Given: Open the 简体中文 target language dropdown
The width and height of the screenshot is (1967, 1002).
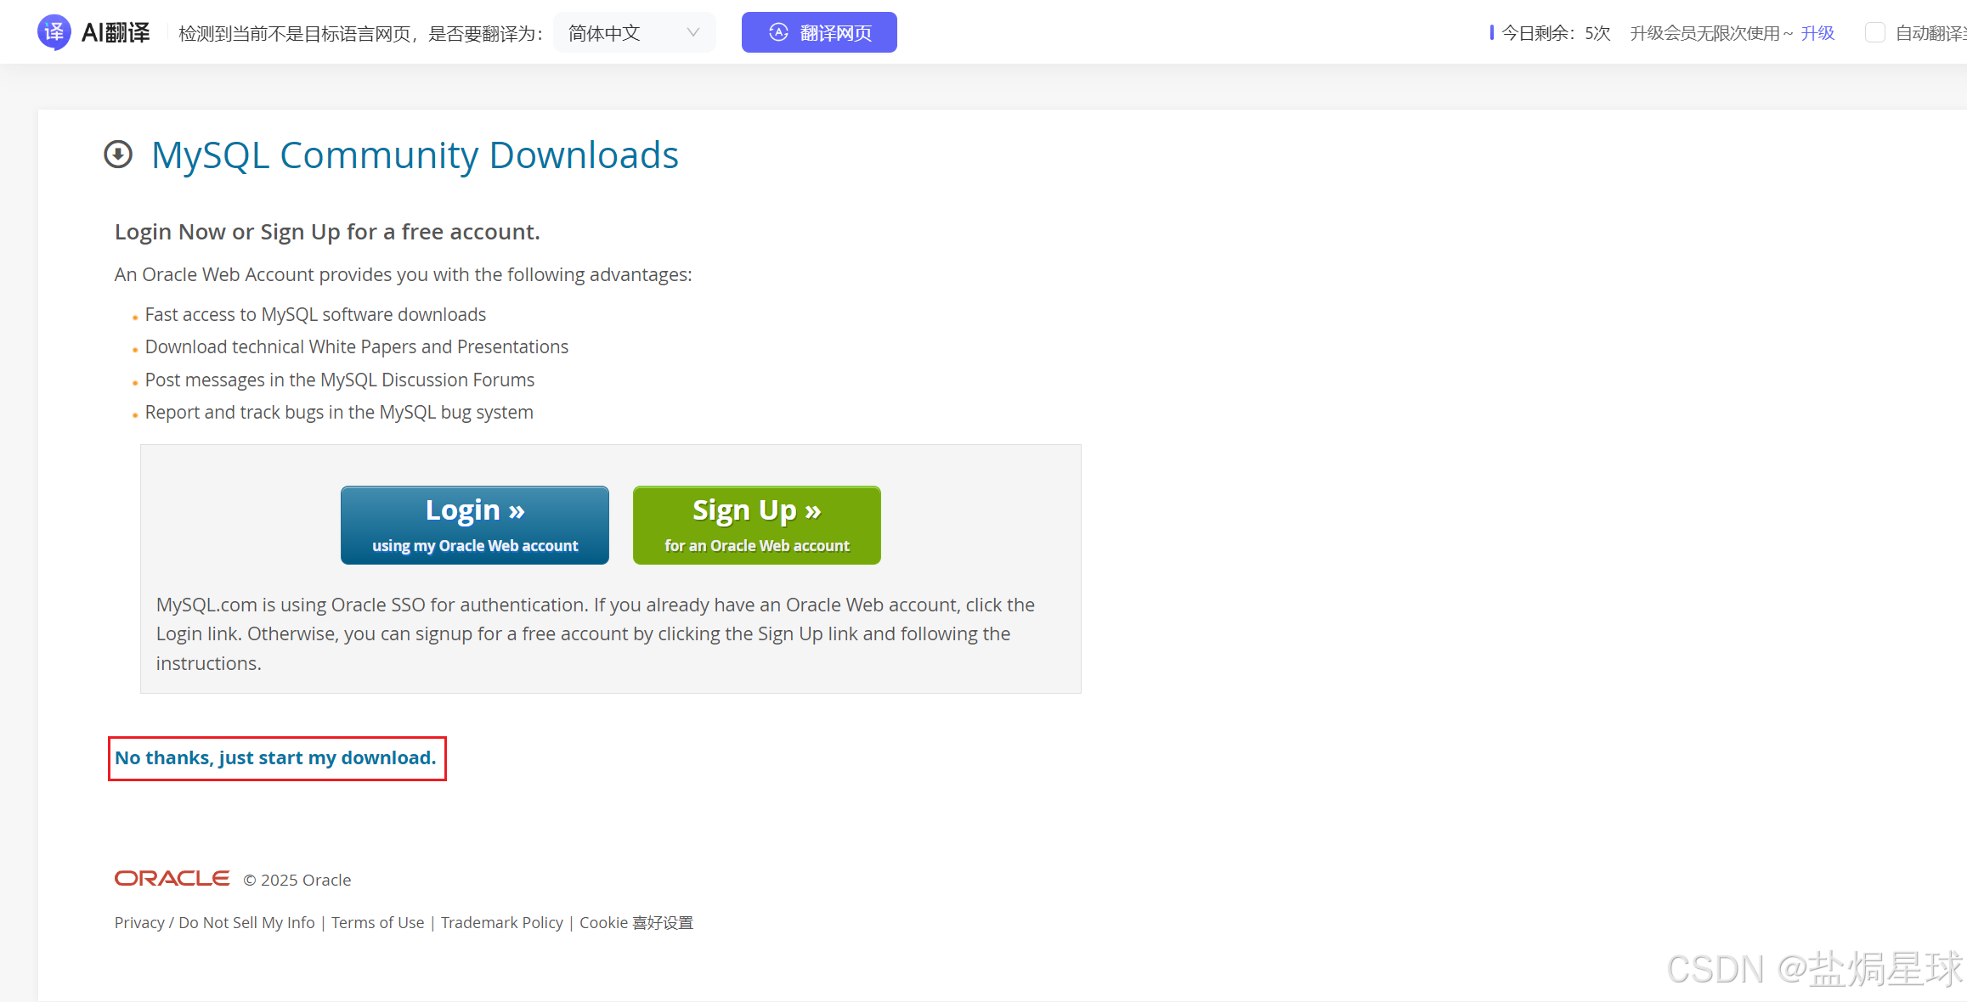Looking at the screenshot, I should tap(634, 32).
